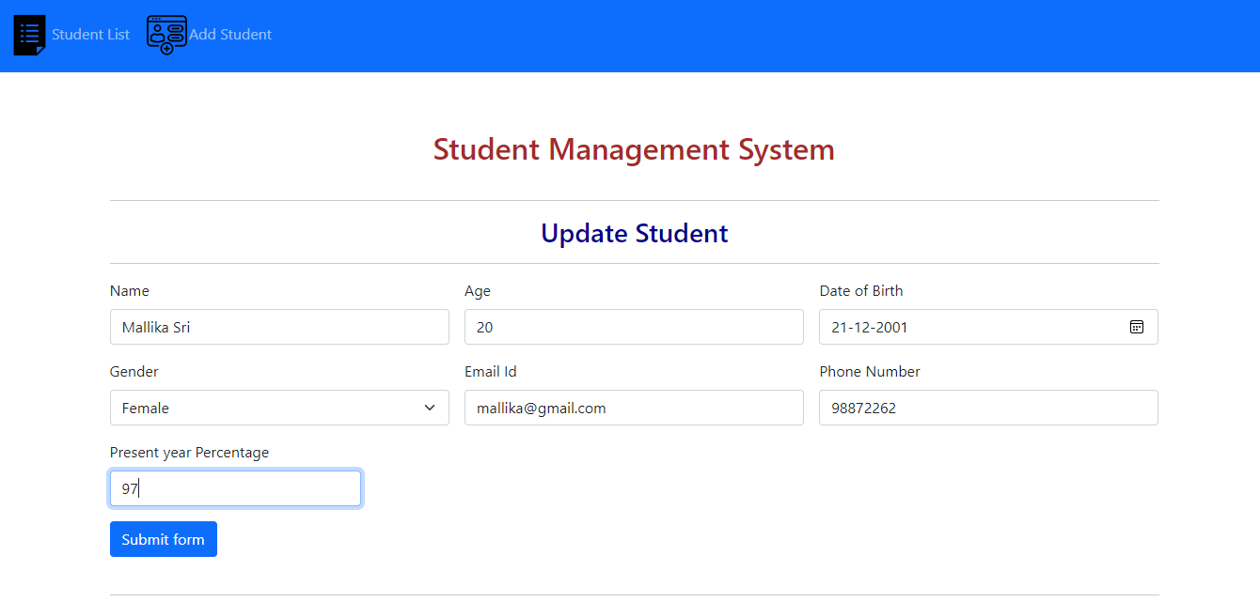
Task: Click into the Phone Number field
Action: tap(988, 408)
